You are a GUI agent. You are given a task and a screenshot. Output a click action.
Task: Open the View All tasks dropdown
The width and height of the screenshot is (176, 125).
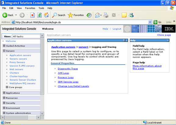point(26,36)
